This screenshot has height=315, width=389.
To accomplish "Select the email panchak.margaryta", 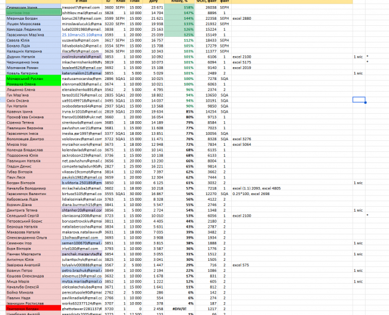I will (x=81, y=254).
